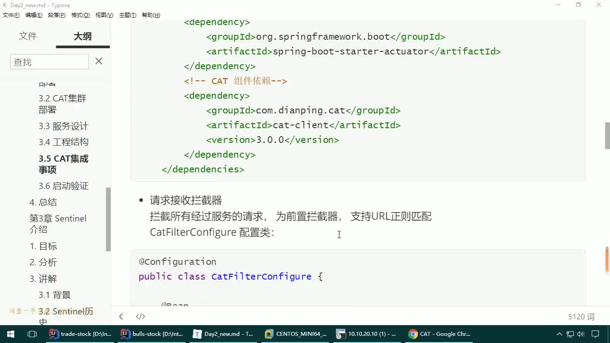Viewport: 610px width, 343px height.
Task: Close the outline search with the X icon
Action: (99, 61)
